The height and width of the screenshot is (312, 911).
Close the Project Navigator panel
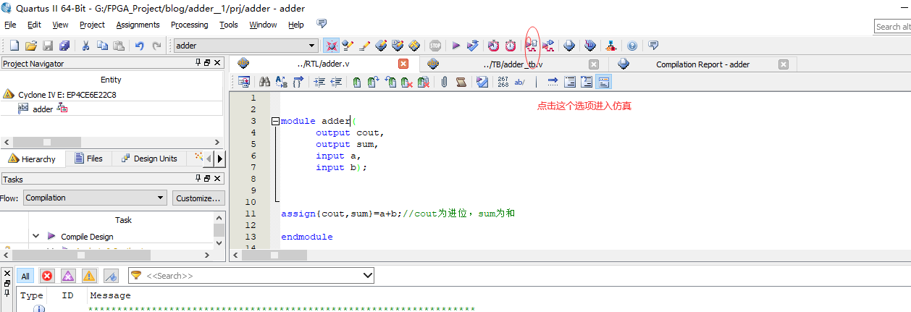pos(218,63)
